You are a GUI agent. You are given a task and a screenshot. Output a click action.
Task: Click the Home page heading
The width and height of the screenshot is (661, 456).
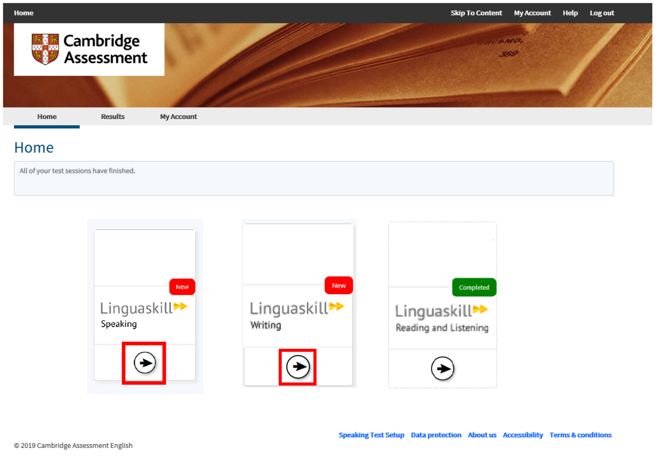coord(34,147)
